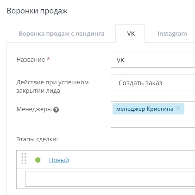Focus the Название input containing VK
195x195 pixels.
(x=153, y=60)
